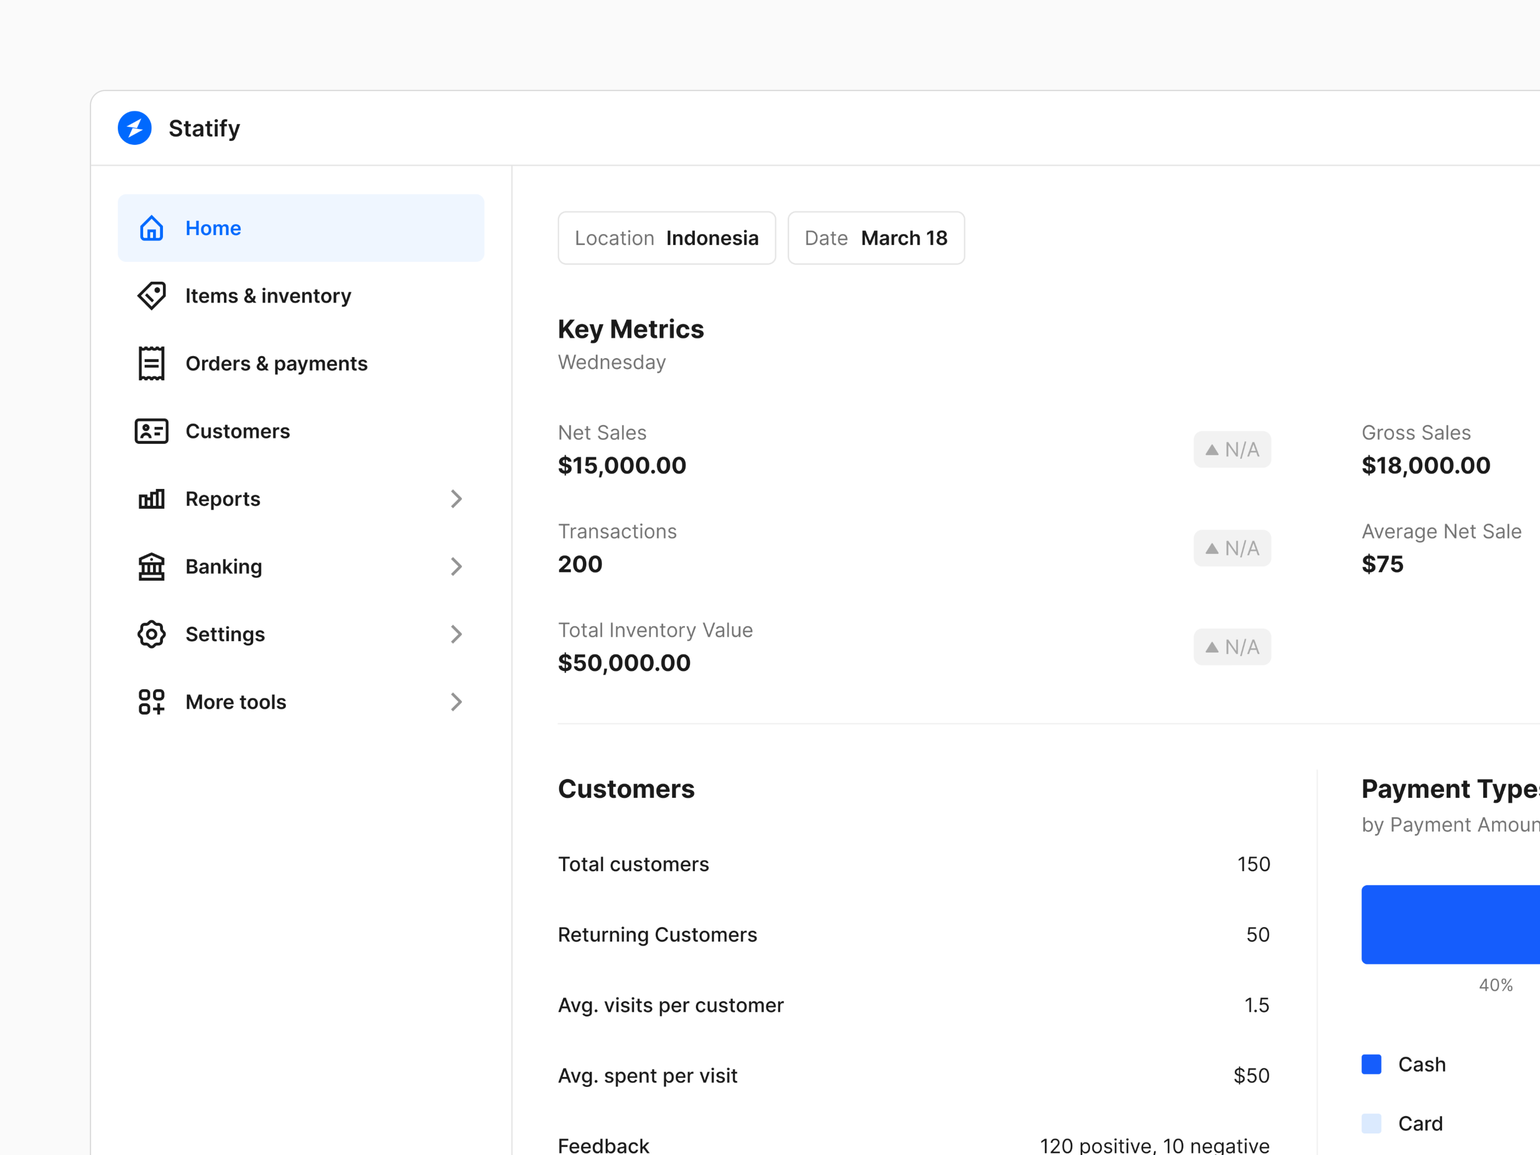Click the More tools grid-plus icon
This screenshot has width=1540, height=1155.
coord(151,702)
